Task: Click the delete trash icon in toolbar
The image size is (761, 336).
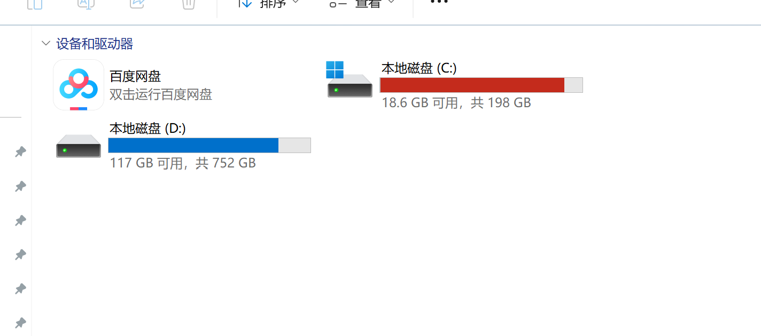Action: [188, 4]
